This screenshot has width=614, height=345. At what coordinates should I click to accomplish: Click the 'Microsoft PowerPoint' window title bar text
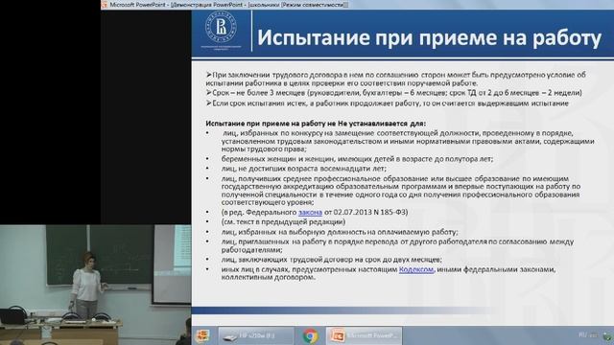pyautogui.click(x=228, y=5)
